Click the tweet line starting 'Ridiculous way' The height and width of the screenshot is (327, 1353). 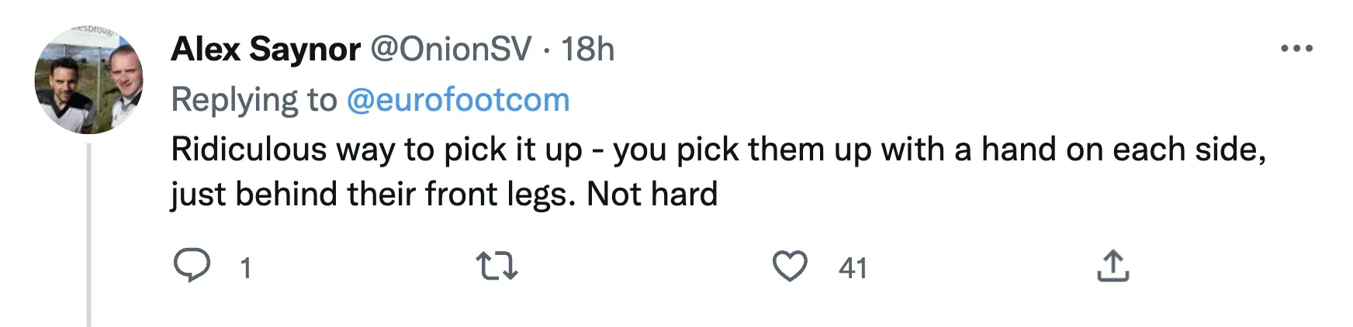tap(388, 150)
